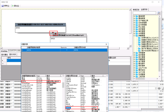Click the folder icon of [销售收付款协议实体]
The image size is (164, 112).
tap(139, 40)
